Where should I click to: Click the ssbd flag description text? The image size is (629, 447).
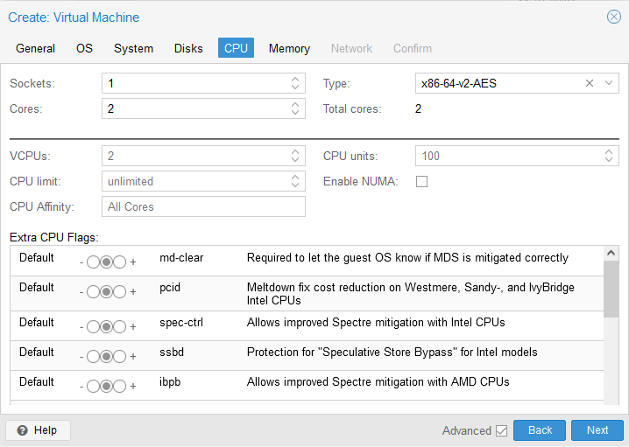point(392,352)
